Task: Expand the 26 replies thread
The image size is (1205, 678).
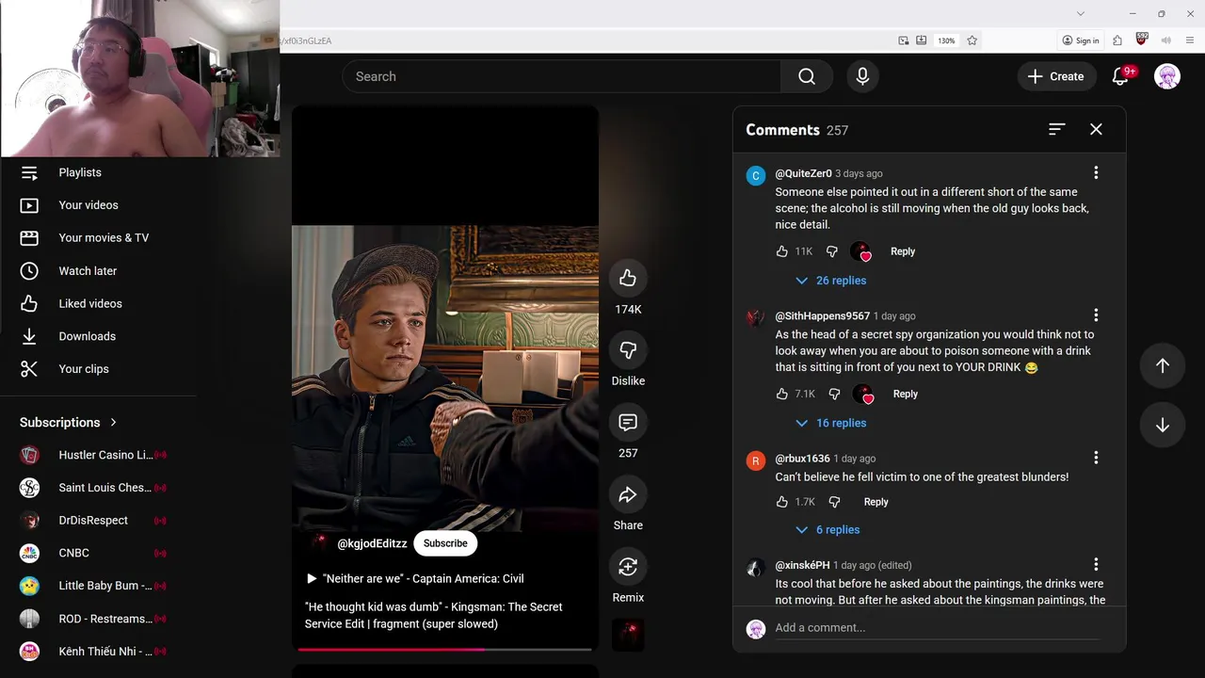Action: coord(830,281)
